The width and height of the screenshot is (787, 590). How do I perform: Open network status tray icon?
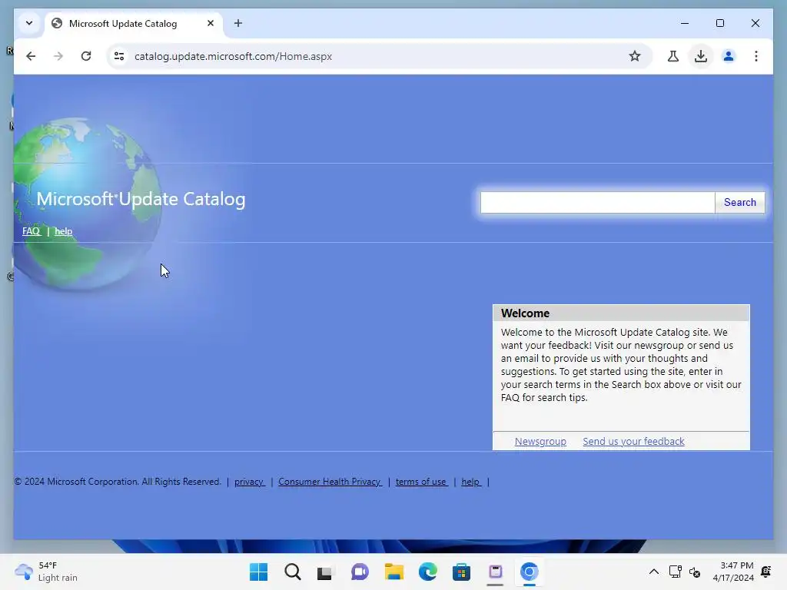click(675, 572)
